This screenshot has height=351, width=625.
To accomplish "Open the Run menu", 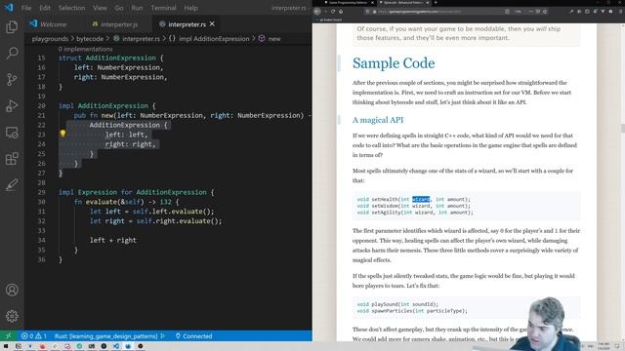I will point(137,8).
